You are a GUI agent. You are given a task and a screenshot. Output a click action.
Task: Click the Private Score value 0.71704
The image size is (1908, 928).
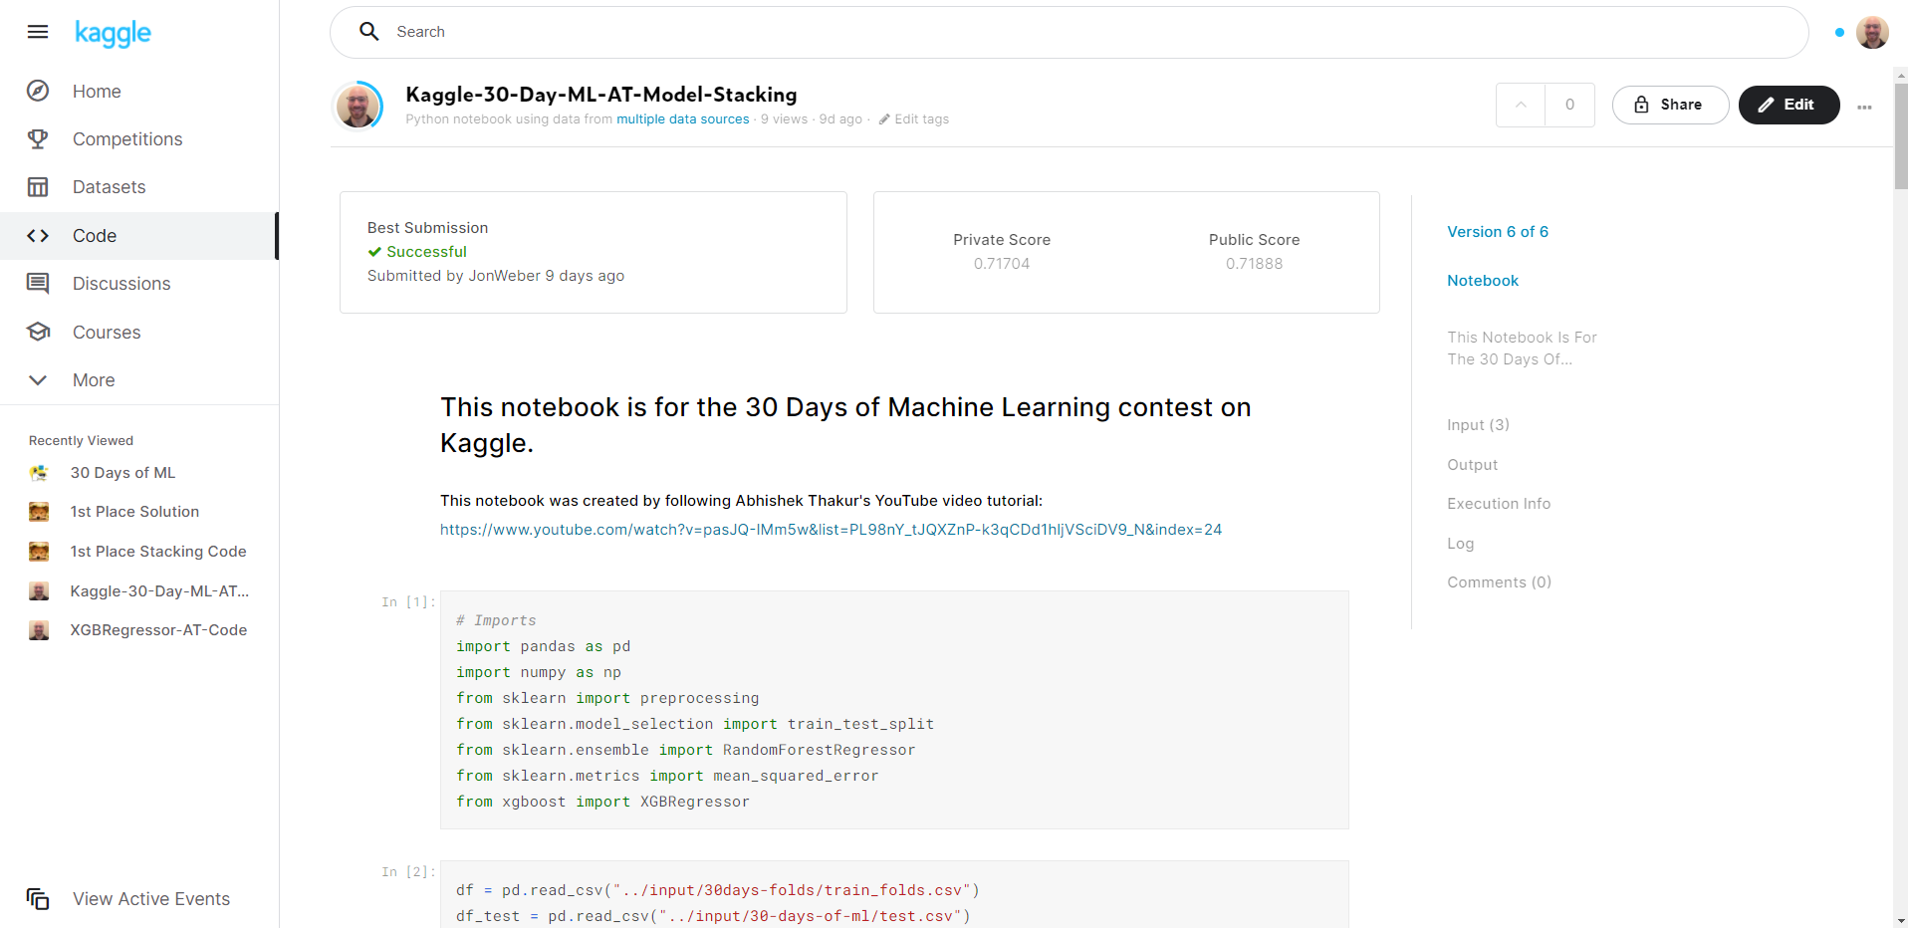(x=1002, y=264)
